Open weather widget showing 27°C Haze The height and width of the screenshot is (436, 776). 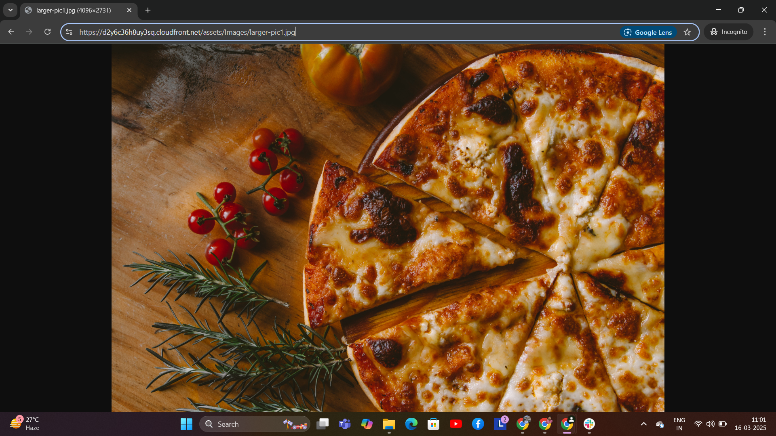(x=25, y=424)
